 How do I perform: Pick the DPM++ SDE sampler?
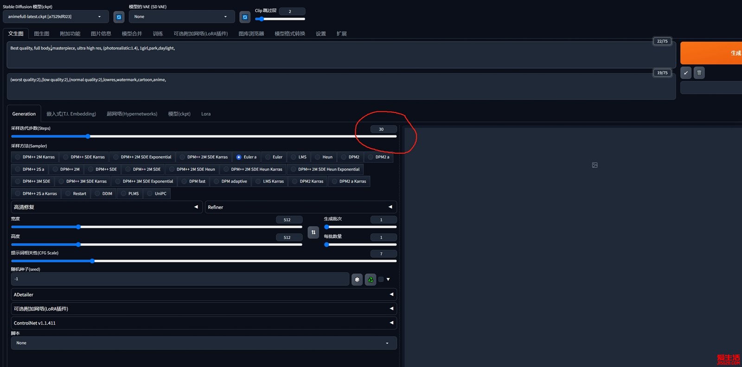point(102,169)
